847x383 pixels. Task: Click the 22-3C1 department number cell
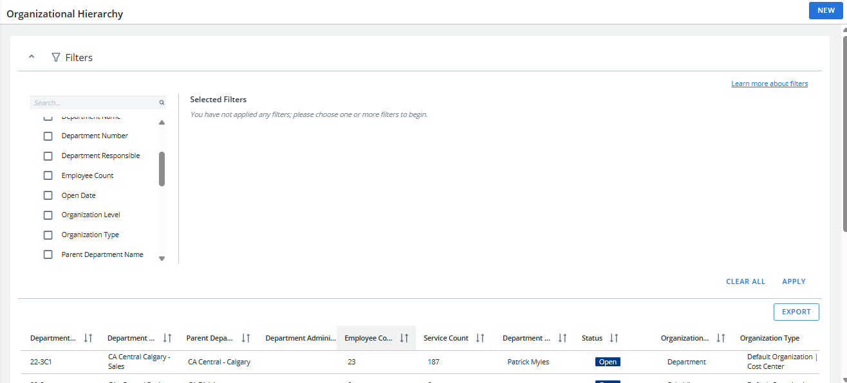(41, 362)
